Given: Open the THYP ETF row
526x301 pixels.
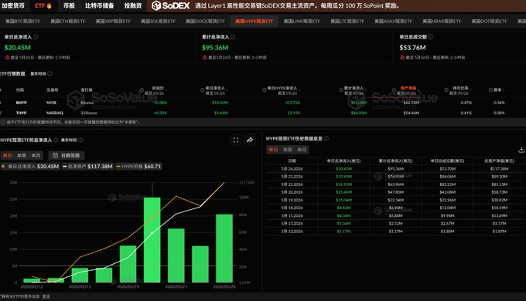Looking at the screenshot, I should coord(263,113).
